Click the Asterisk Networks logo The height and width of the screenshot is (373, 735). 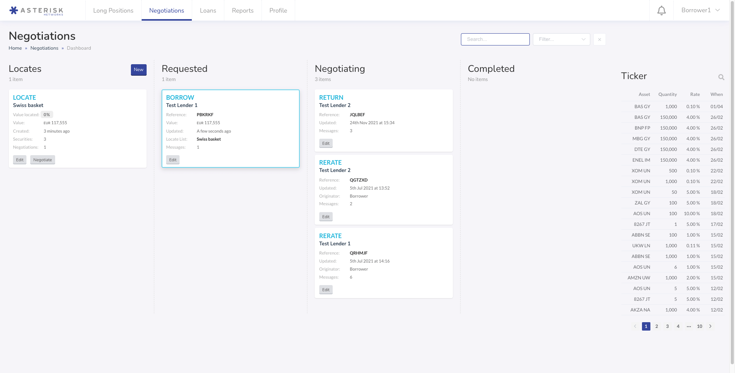coord(36,11)
